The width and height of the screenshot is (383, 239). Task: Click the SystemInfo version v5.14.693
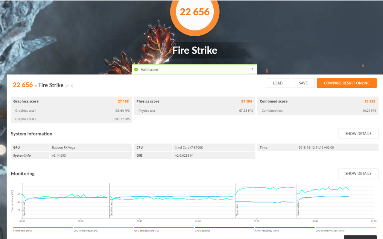pyautogui.click(x=59, y=155)
